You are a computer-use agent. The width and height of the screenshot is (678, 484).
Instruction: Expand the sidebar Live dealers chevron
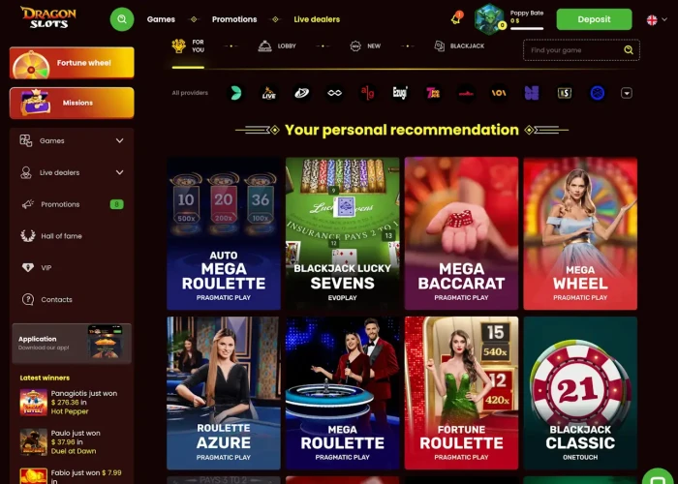pyautogui.click(x=120, y=172)
